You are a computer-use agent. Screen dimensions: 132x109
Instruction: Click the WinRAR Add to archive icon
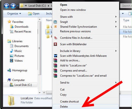[55, 60]
